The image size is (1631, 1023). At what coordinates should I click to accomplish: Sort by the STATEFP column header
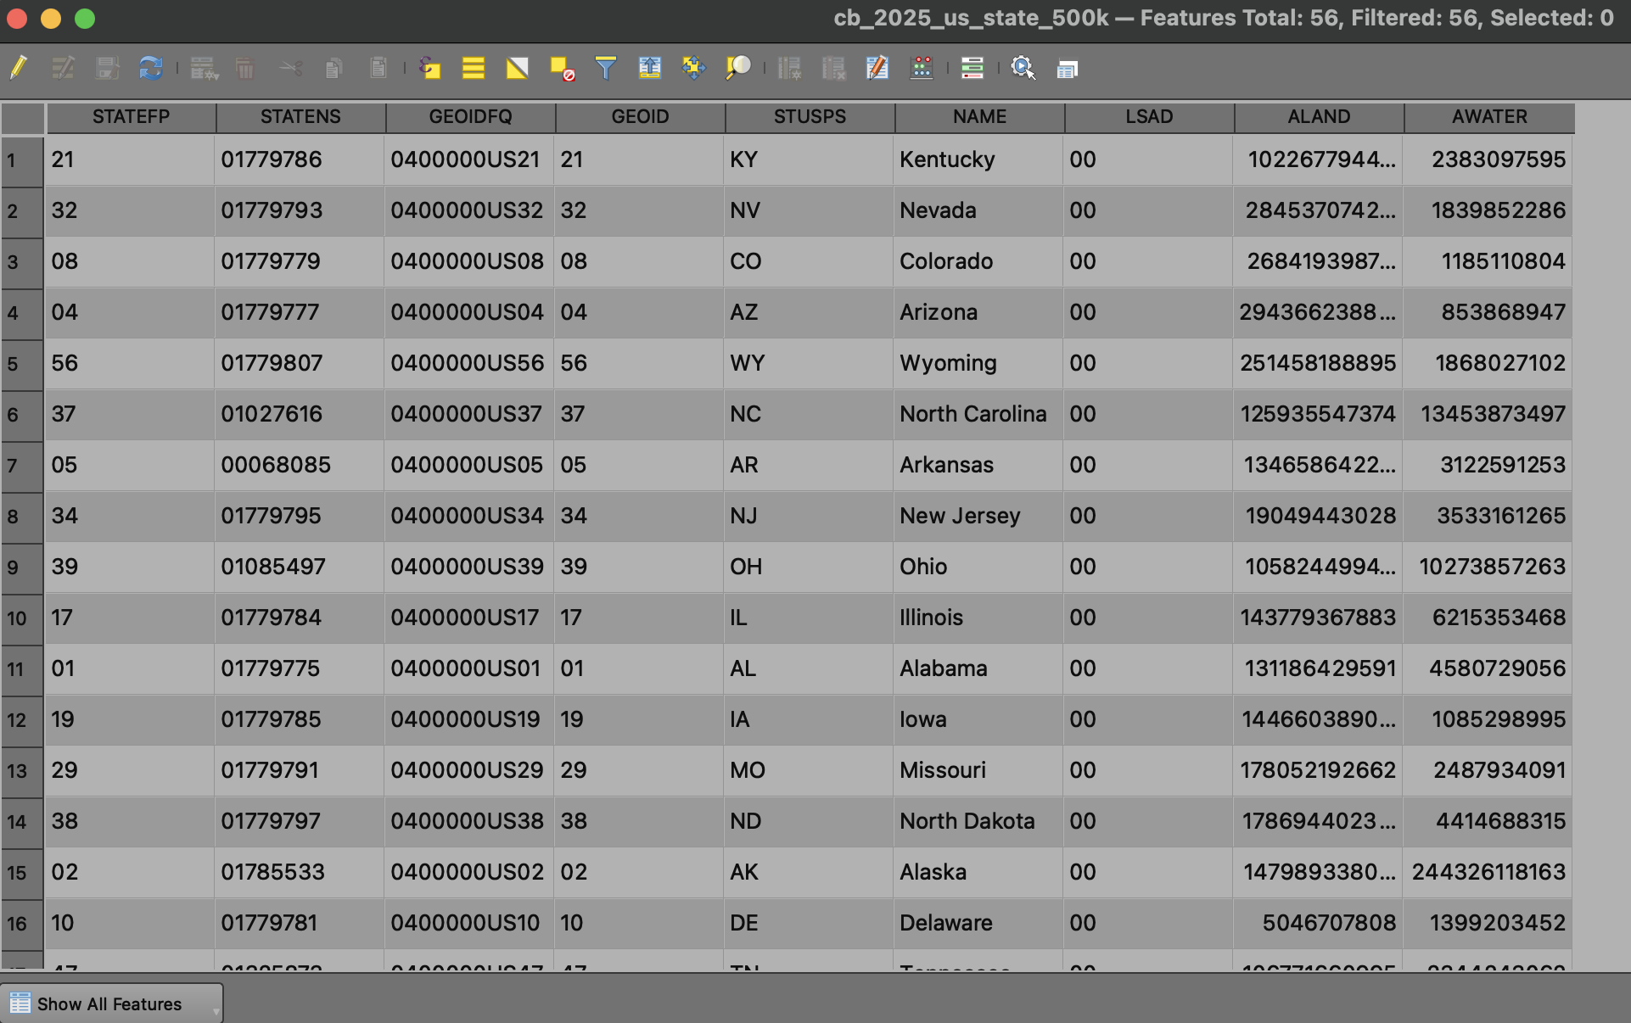point(132,117)
